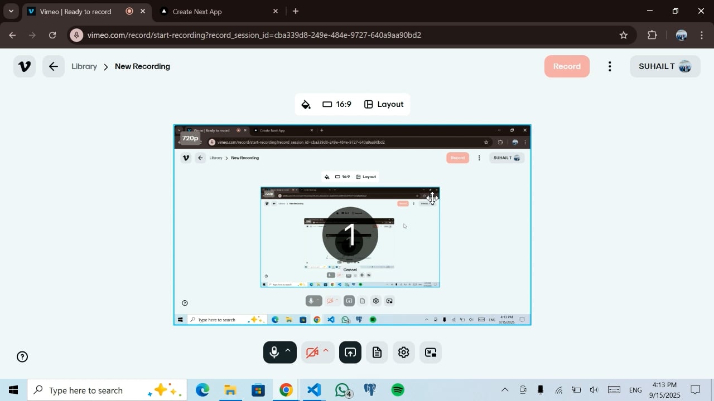This screenshot has width=714, height=401.
Task: Click the Windows taskbar search box
Action: click(107, 390)
